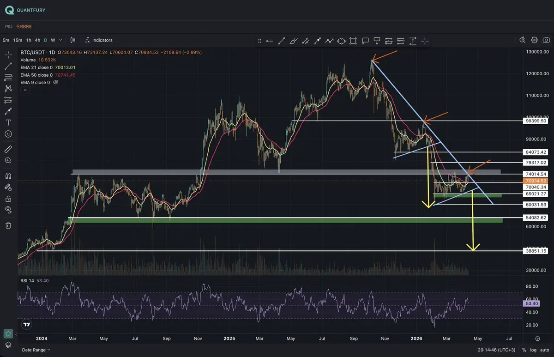Open the Indicators dialog
Image resolution: width=554 pixels, height=357 pixels.
coord(99,40)
